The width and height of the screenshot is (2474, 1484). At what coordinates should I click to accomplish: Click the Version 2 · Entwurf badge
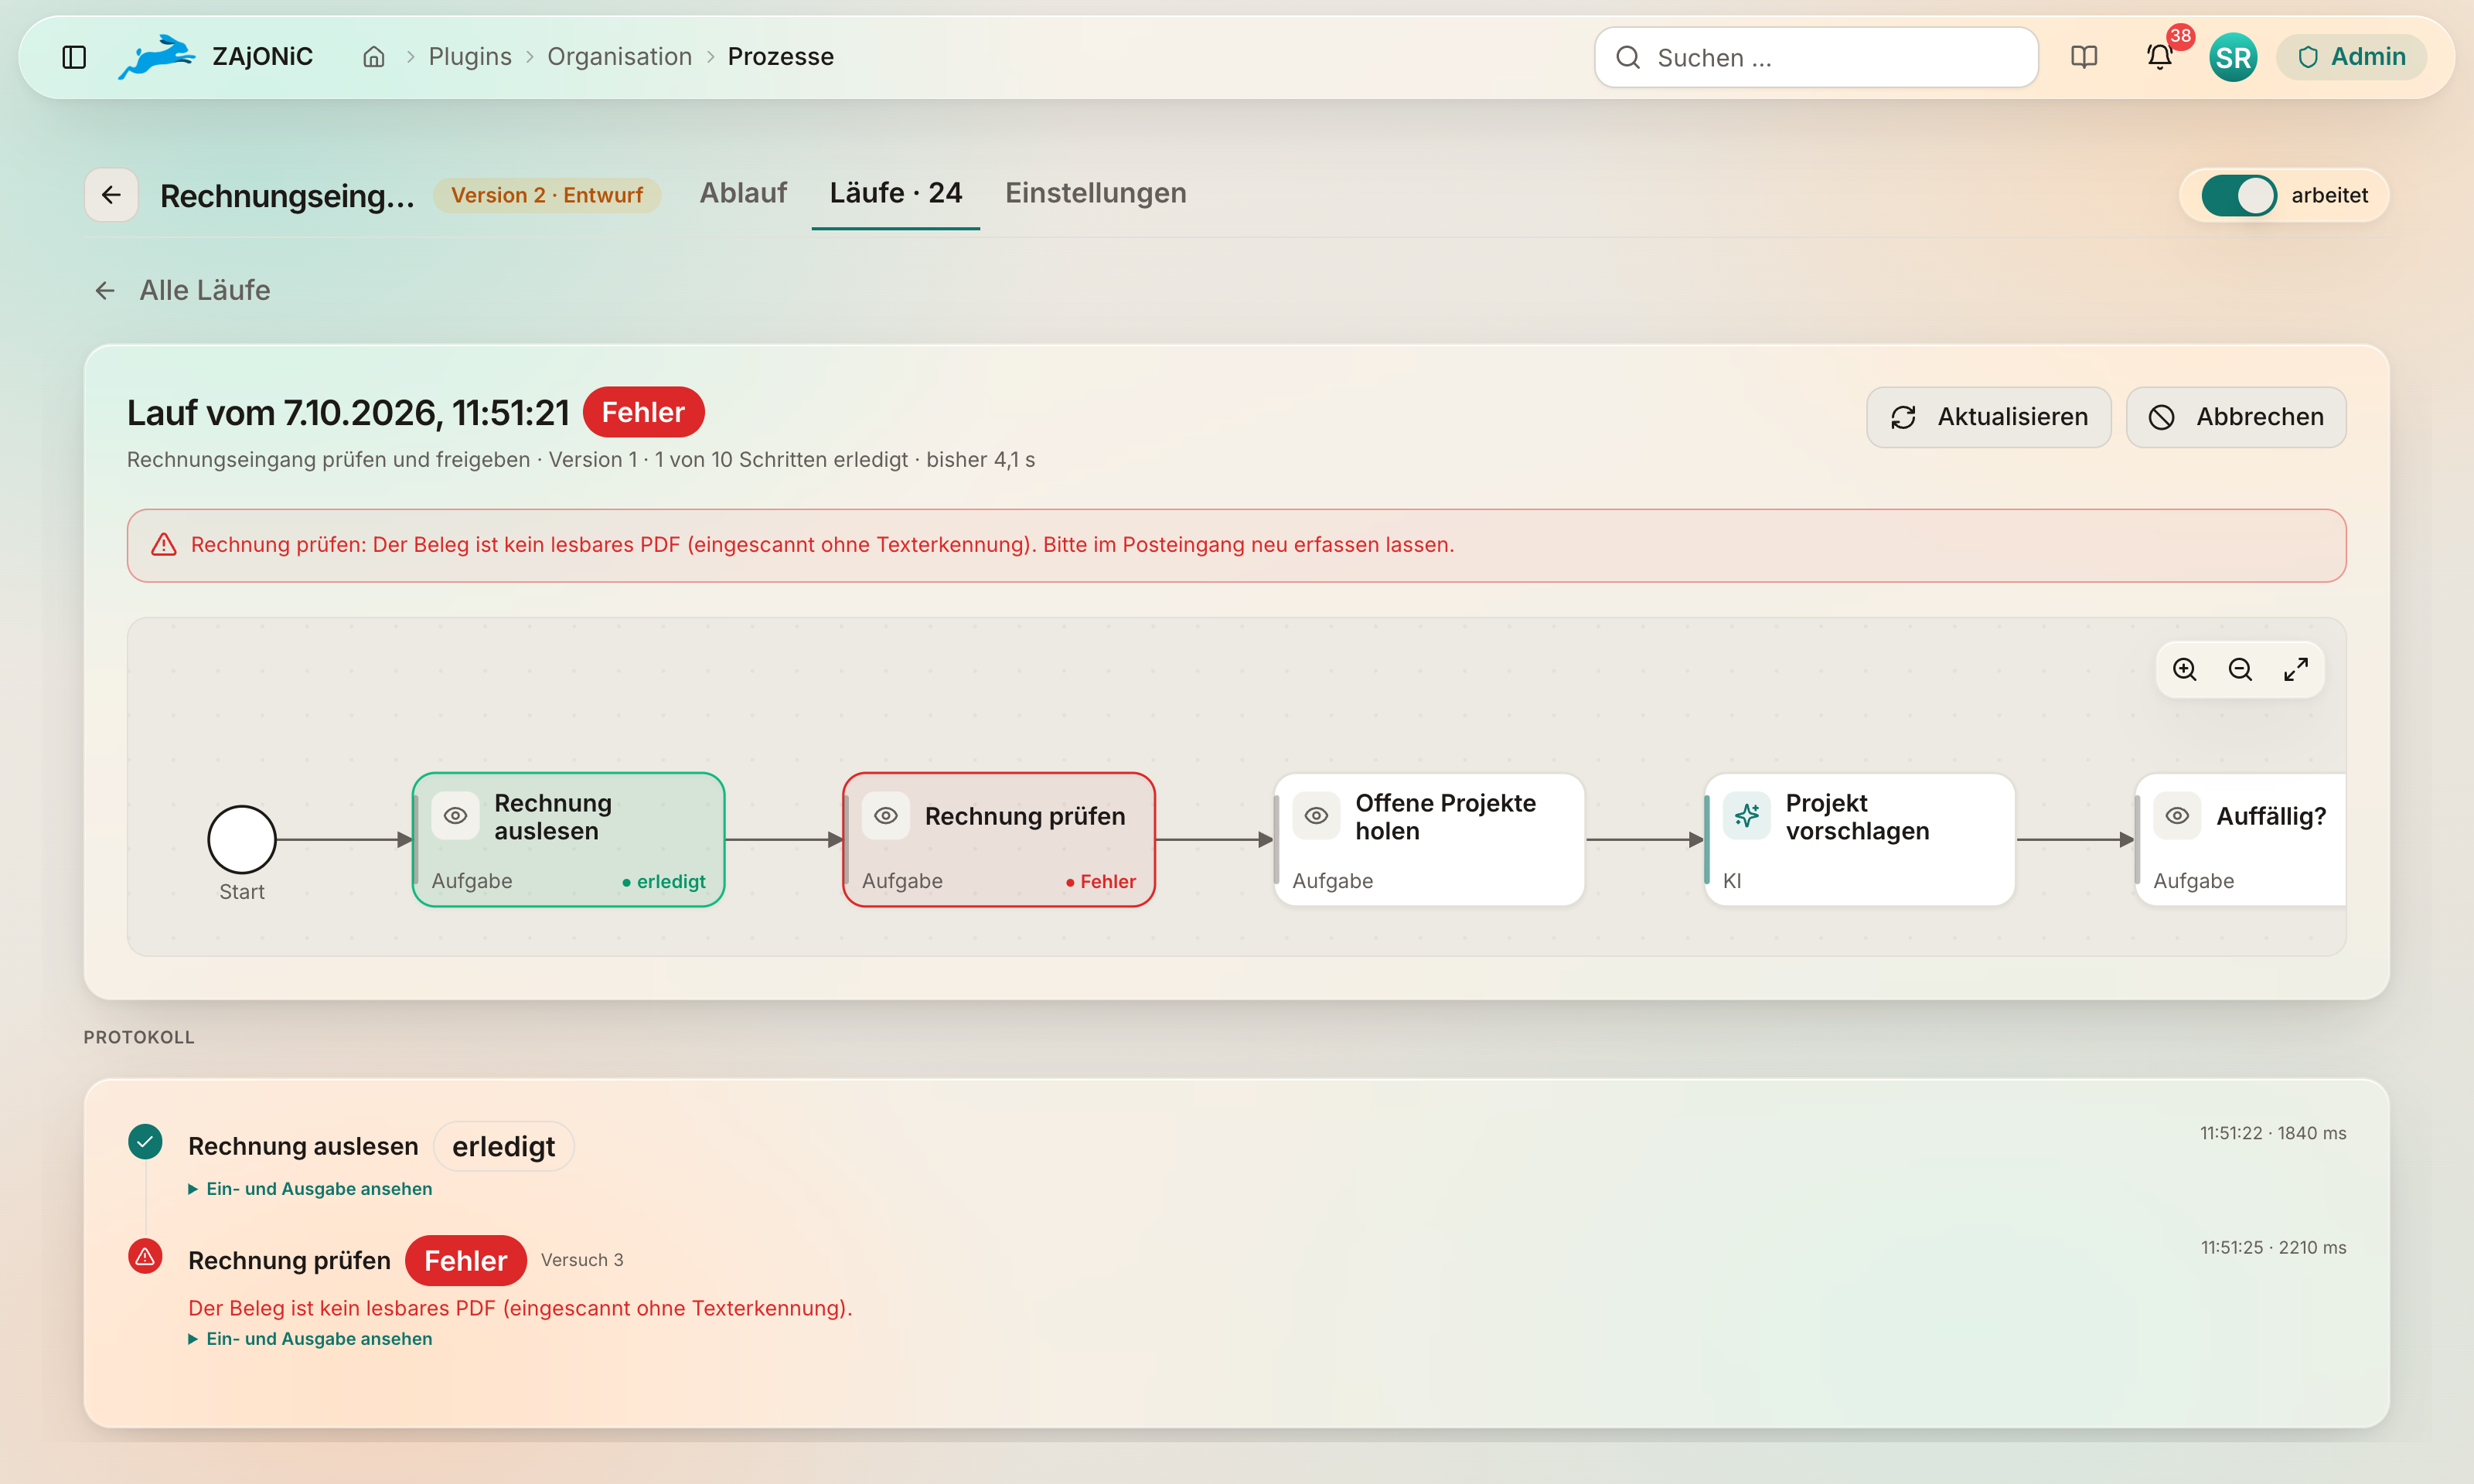point(547,195)
